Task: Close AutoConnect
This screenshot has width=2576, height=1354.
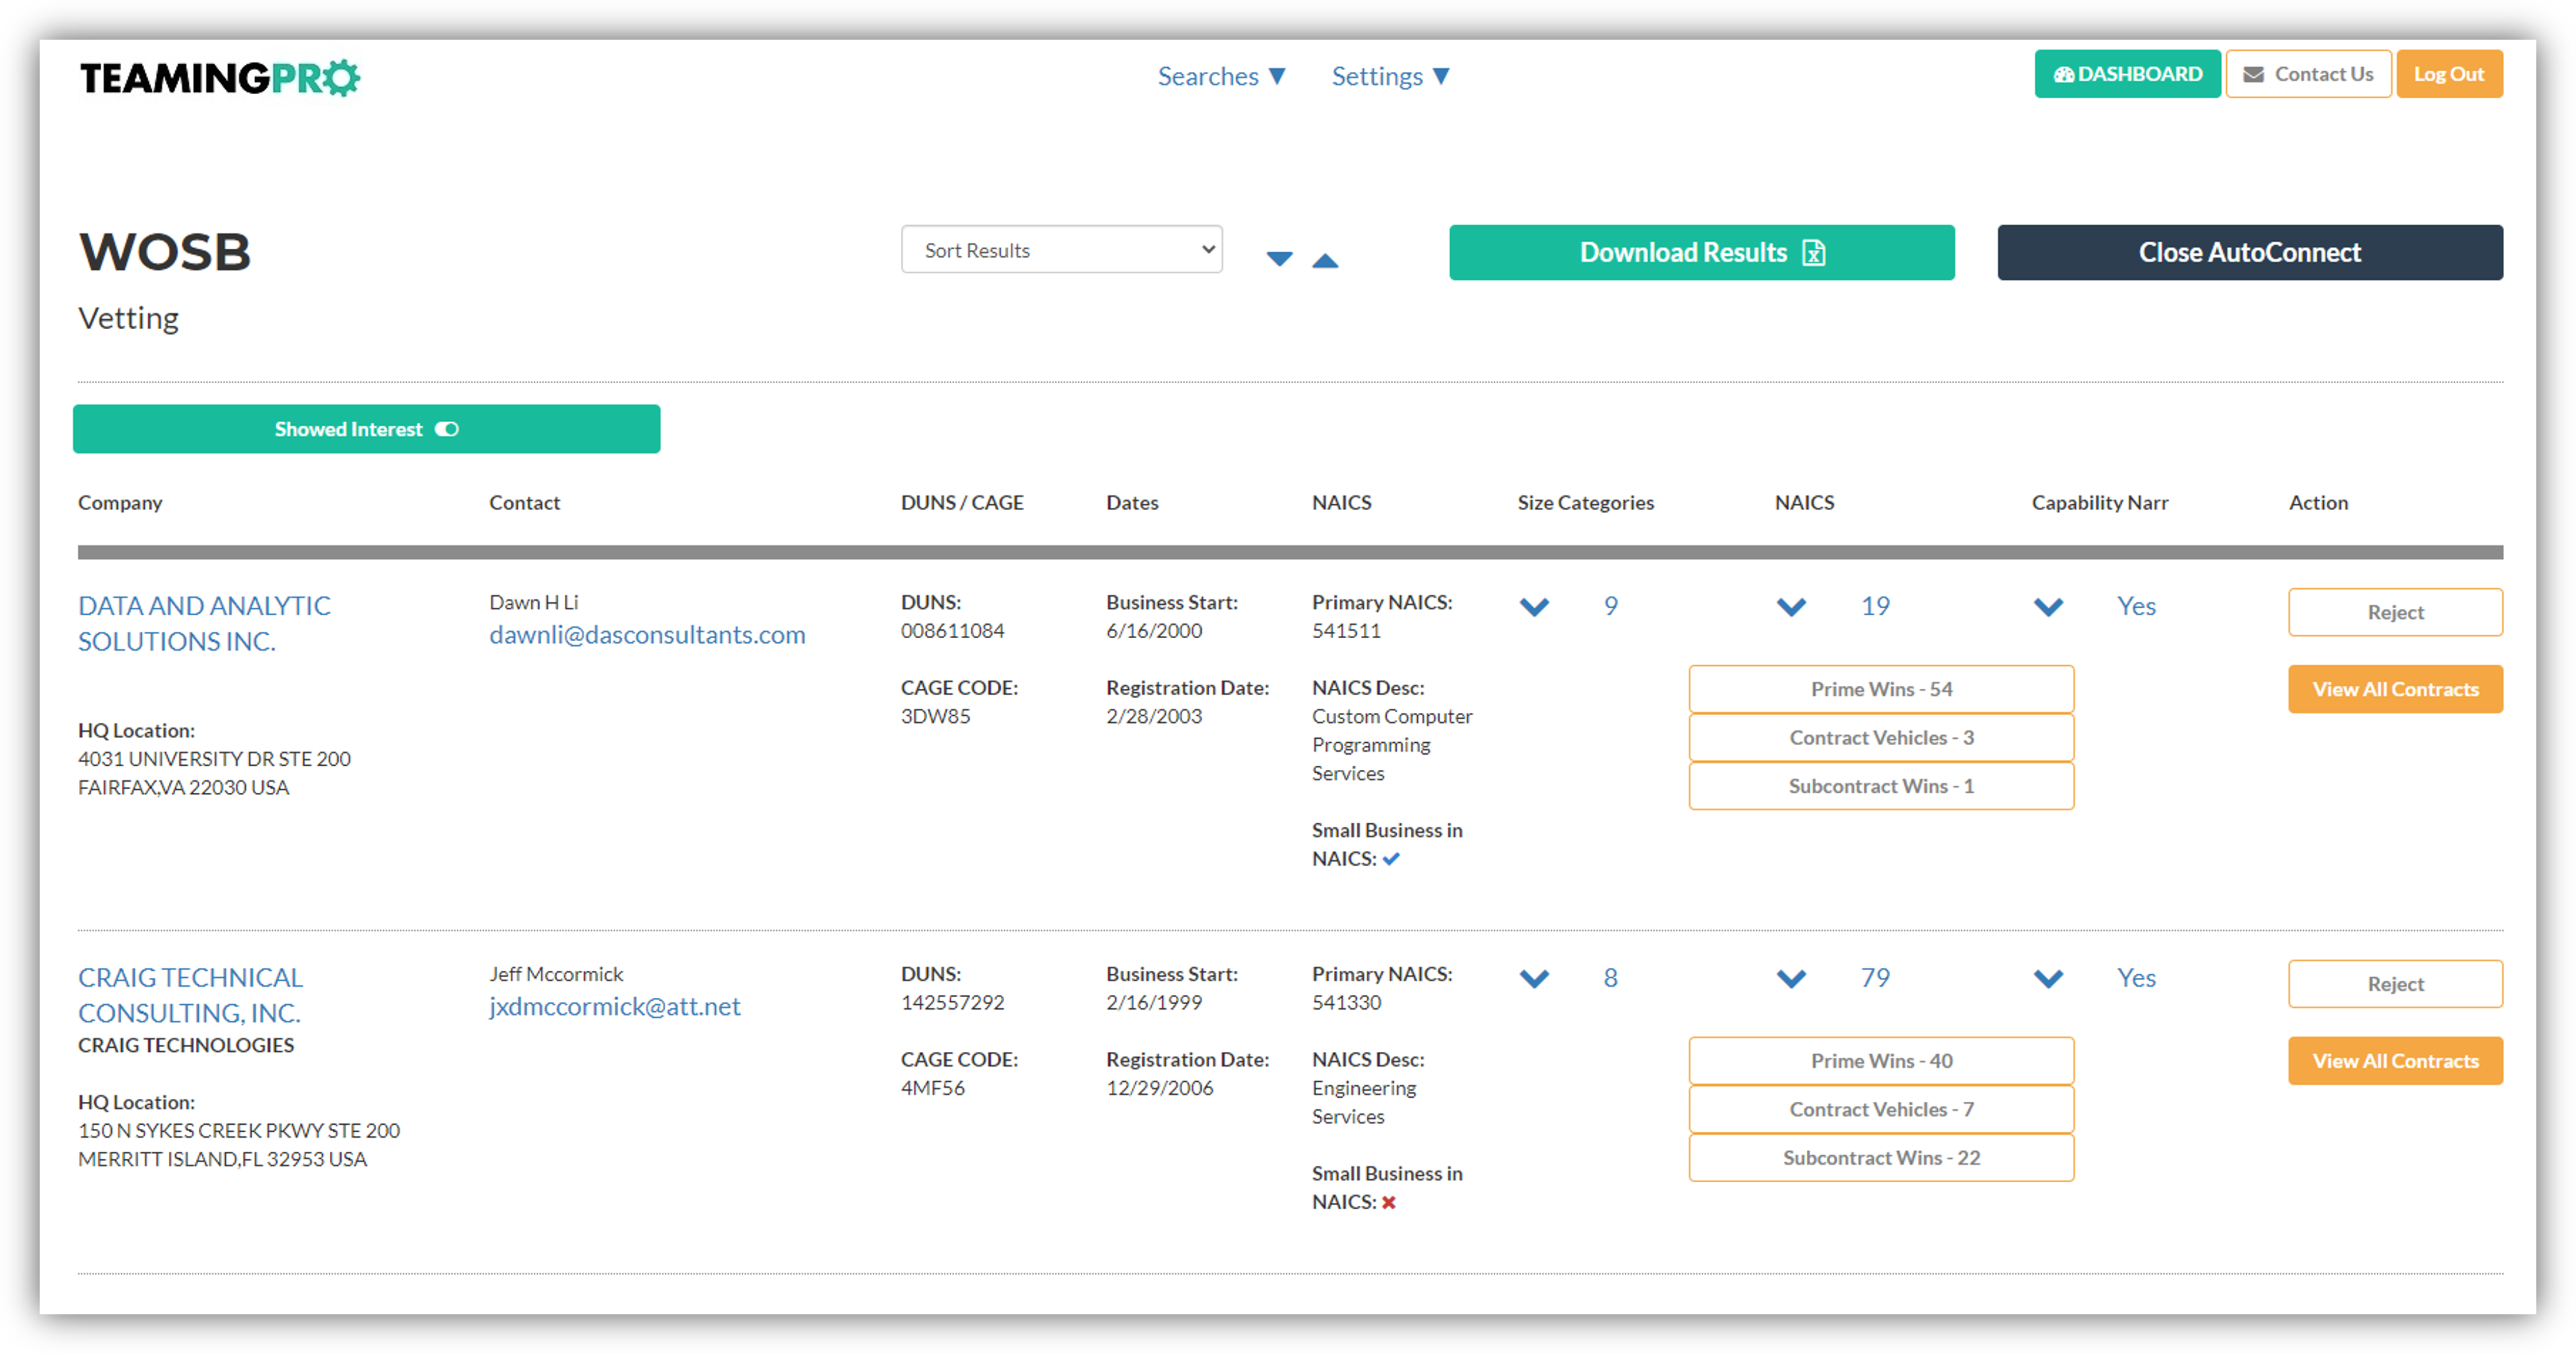Action: coord(2249,252)
